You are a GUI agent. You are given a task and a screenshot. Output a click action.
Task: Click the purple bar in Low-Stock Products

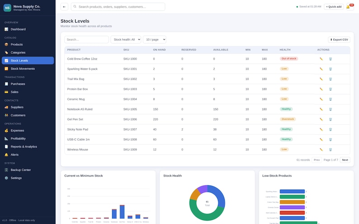coord(292,207)
